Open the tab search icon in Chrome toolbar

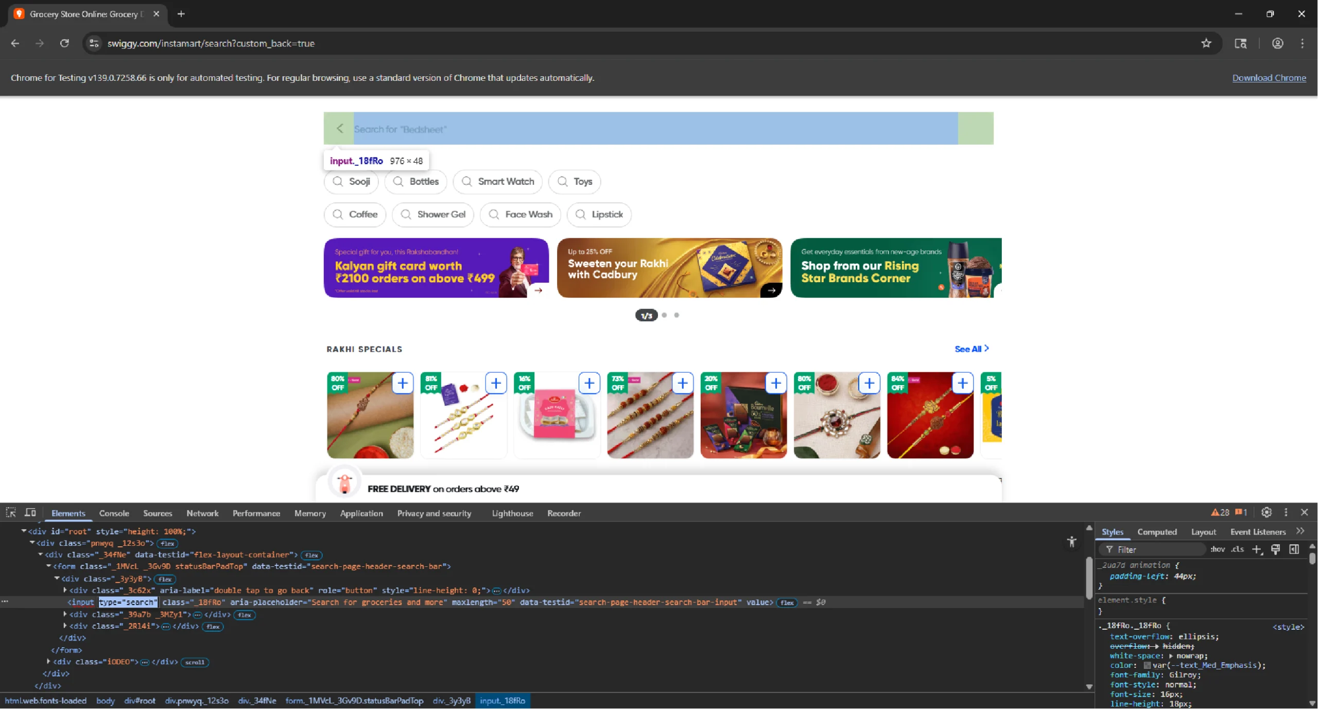pyautogui.click(x=1241, y=43)
